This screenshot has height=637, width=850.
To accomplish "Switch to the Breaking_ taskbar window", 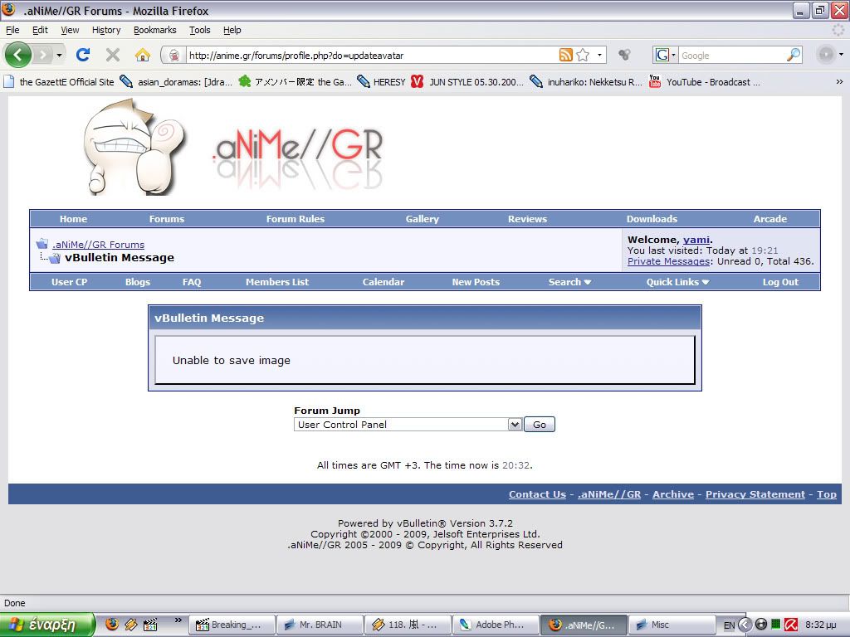I will click(232, 625).
